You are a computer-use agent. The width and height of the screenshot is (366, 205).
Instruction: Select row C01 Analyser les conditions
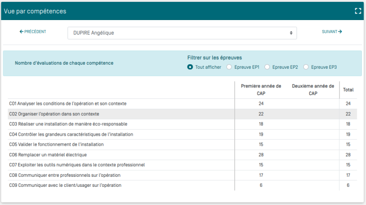68,104
